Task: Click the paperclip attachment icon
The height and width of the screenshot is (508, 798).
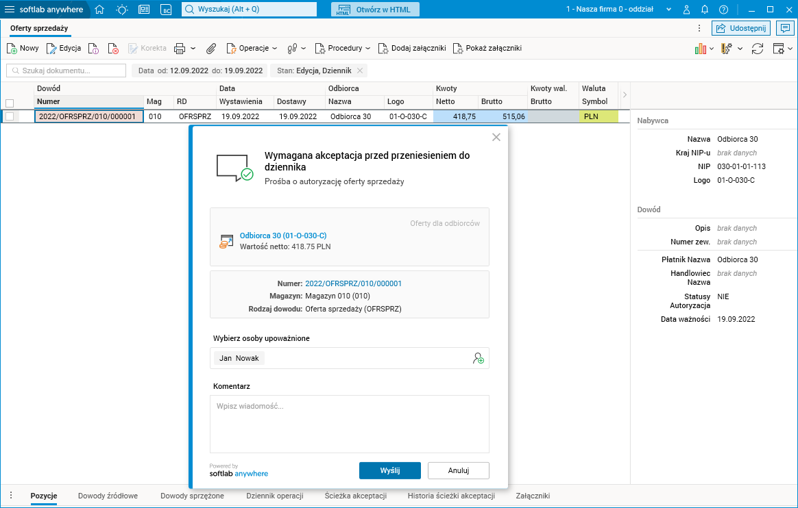Action: pos(210,48)
